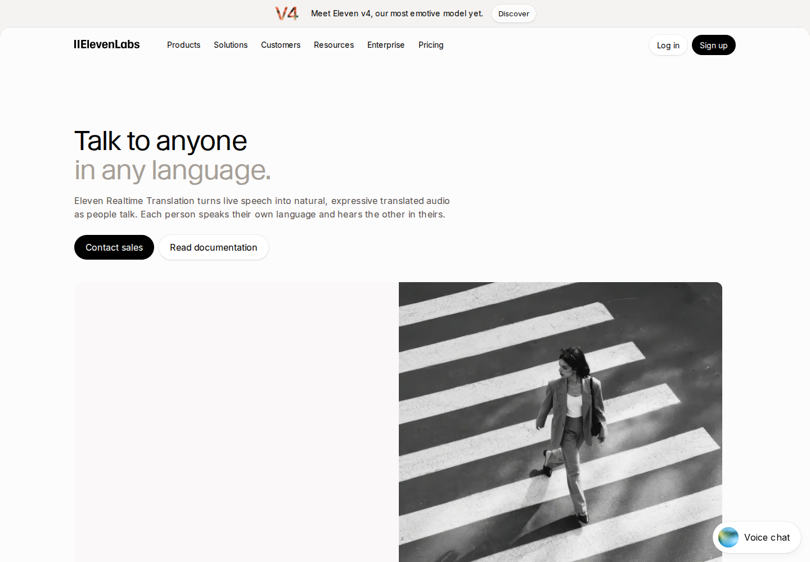Click the ElevenLabs logo
The width and height of the screenshot is (810, 562).
[x=107, y=44]
